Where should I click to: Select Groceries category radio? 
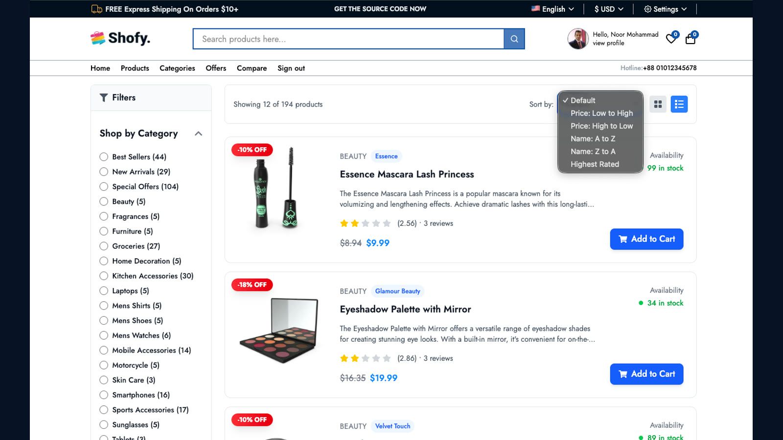pos(104,246)
